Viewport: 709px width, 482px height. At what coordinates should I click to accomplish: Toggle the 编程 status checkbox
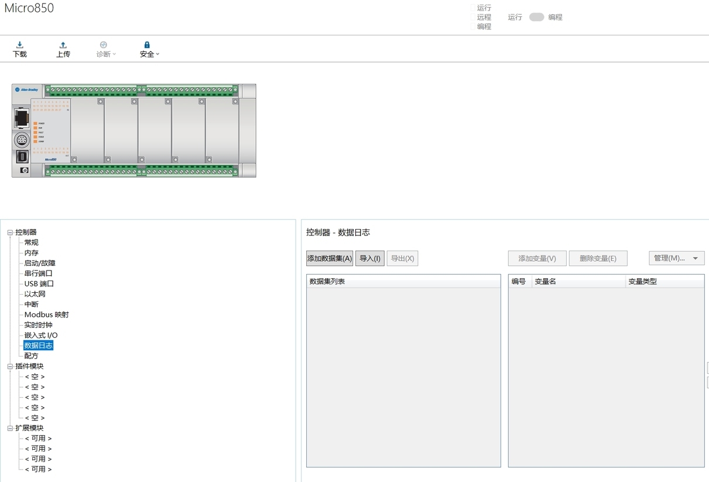click(x=473, y=26)
